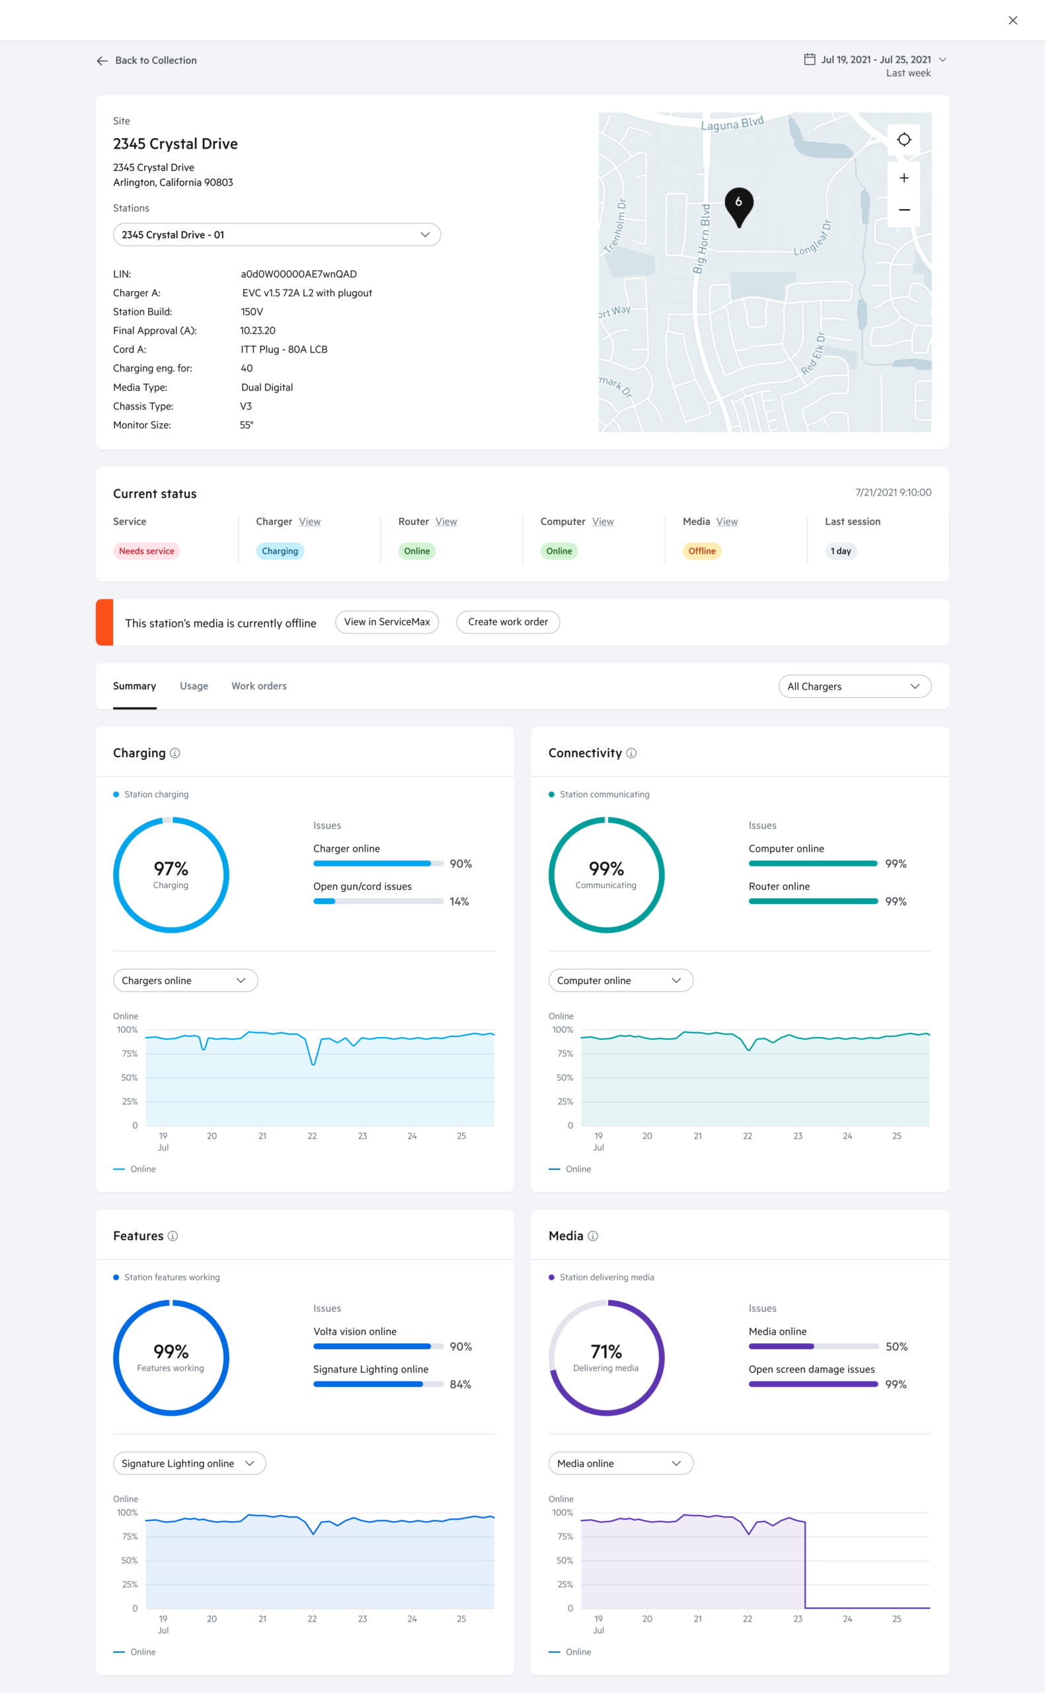The width and height of the screenshot is (1045, 1693).
Task: Click the 97% Charging donut chart
Action: point(171,875)
